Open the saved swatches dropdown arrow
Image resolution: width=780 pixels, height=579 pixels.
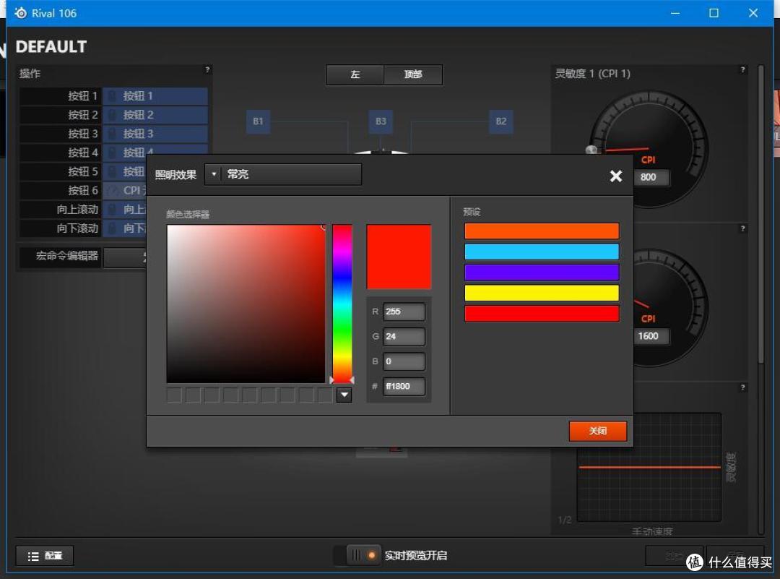[x=344, y=395]
